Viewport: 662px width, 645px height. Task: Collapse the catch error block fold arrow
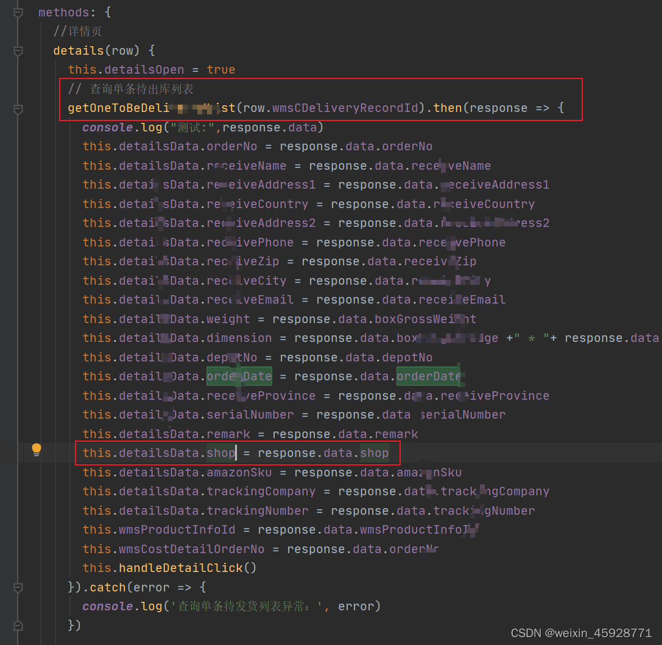point(17,587)
